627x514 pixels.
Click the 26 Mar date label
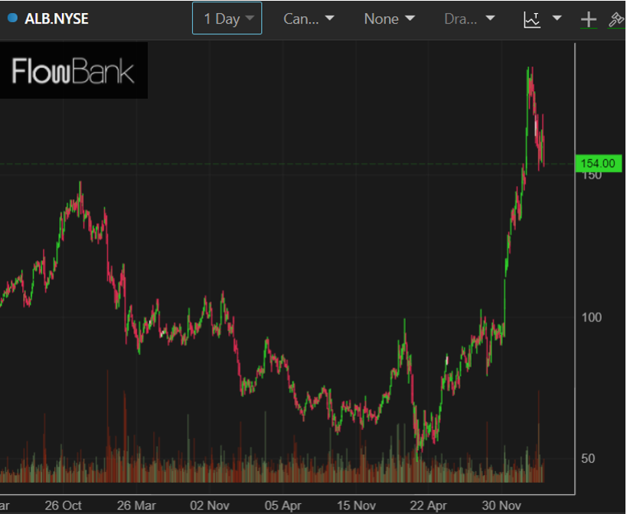coord(136,506)
